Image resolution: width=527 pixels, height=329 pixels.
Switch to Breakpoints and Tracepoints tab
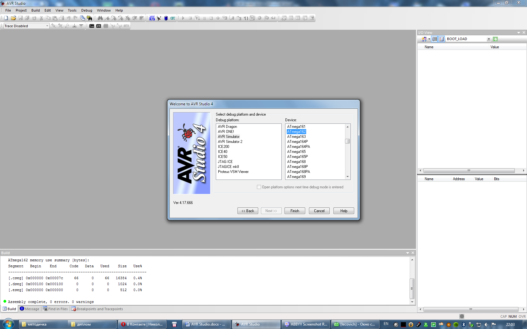pyautogui.click(x=97, y=309)
